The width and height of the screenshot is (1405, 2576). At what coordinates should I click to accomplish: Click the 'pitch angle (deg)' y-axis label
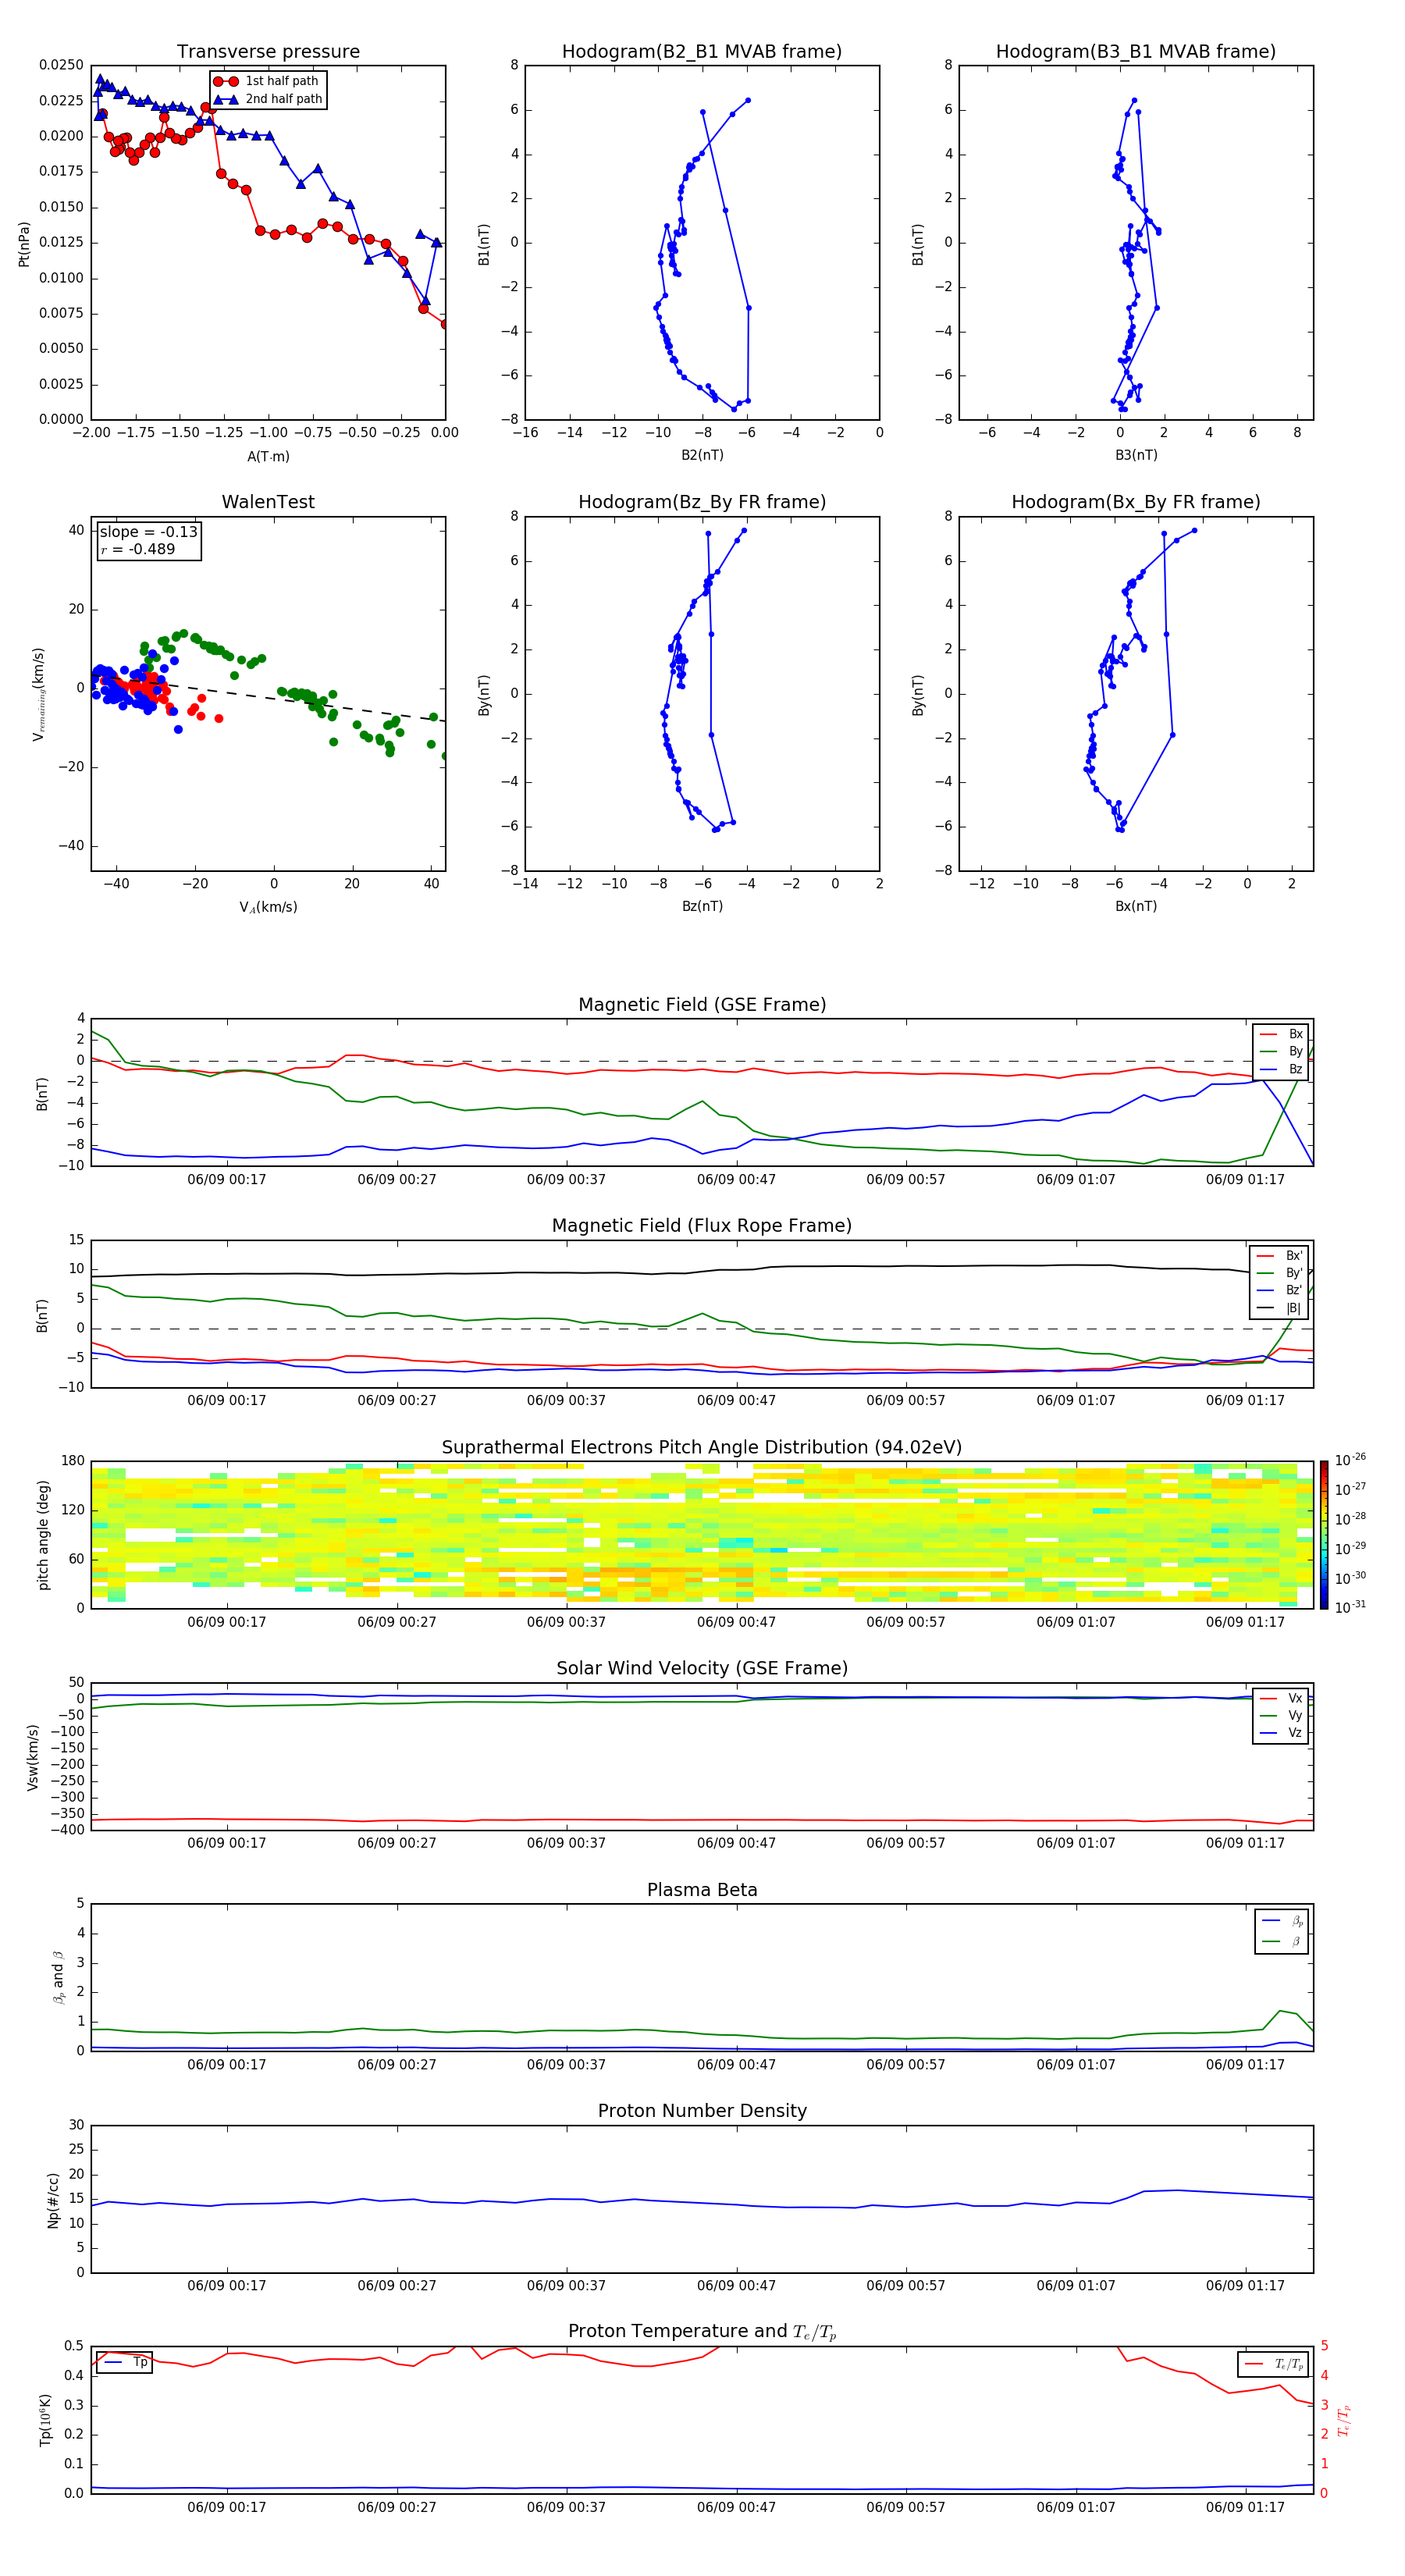pyautogui.click(x=43, y=1535)
